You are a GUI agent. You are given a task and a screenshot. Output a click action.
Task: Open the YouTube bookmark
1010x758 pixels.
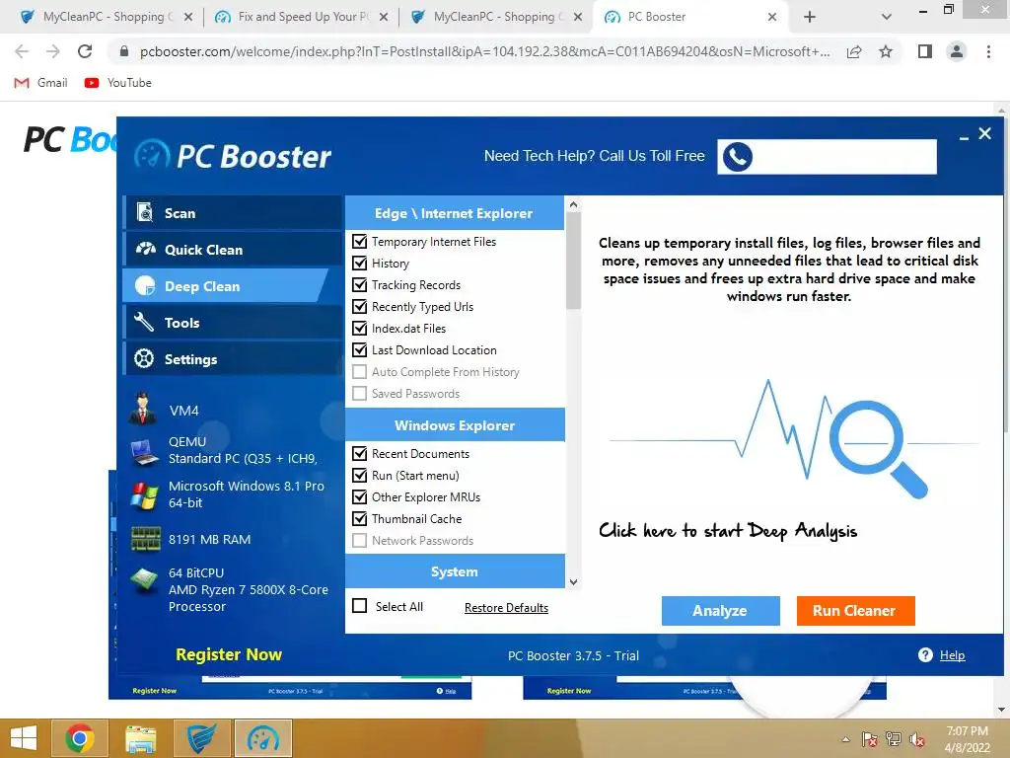(118, 83)
